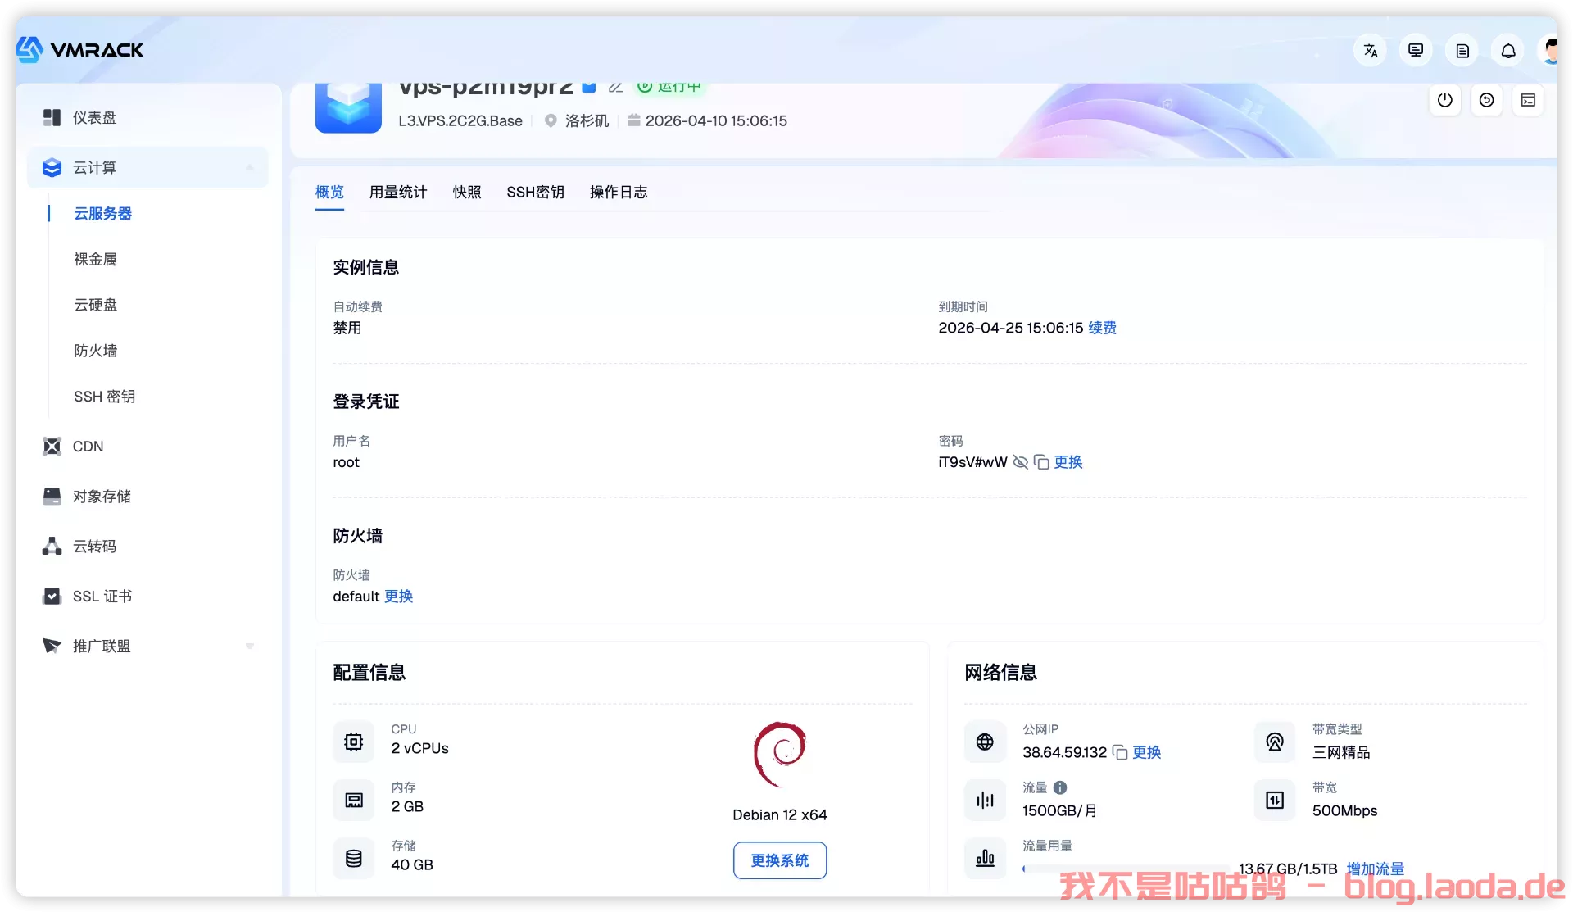Click the restart icon for the VPS
Image resolution: width=1573 pixels, height=912 pixels.
tap(1487, 100)
